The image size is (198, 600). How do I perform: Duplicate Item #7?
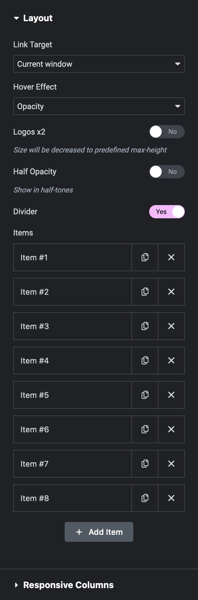[145, 464]
